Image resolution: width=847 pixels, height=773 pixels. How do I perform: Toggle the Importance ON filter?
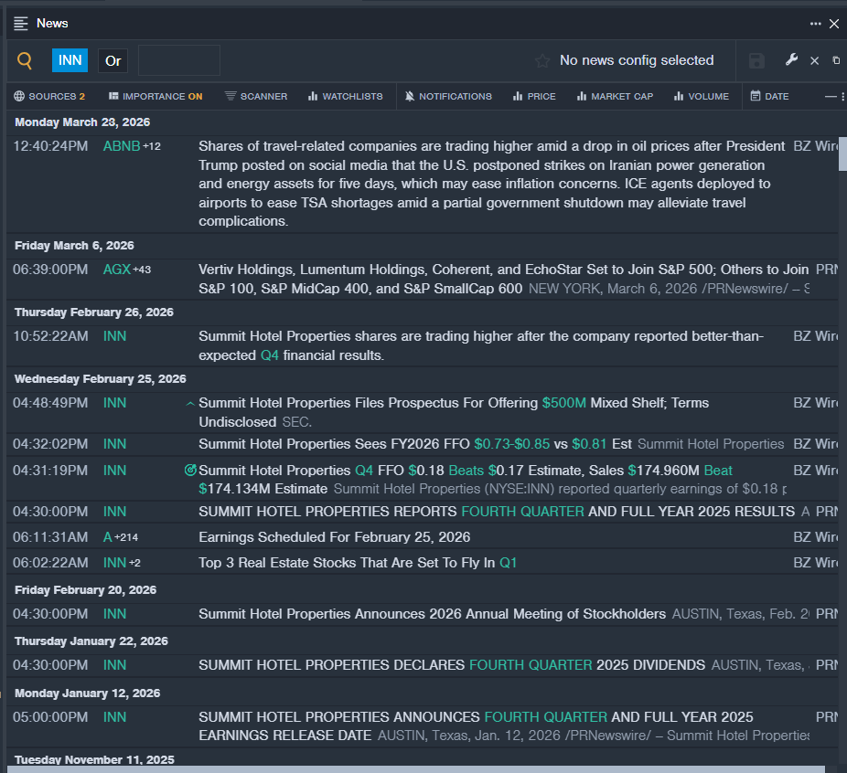[x=155, y=96]
